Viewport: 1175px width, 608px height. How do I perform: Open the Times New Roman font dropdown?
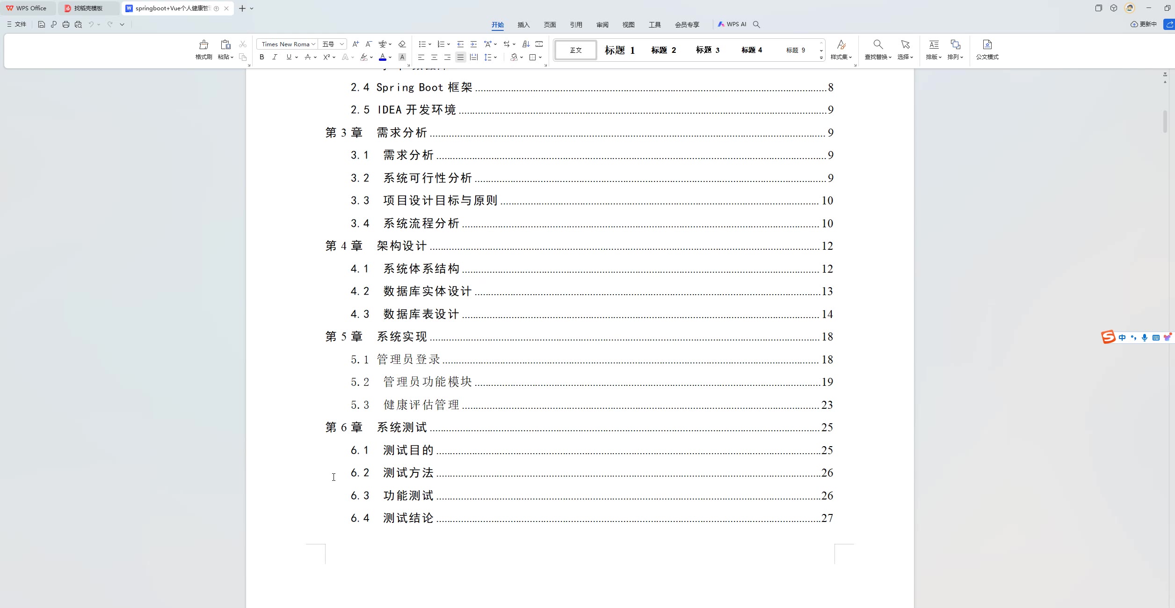[313, 44]
